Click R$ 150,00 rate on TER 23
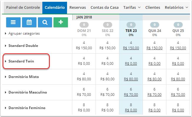The width and height of the screenshot is (192, 117). click(x=131, y=48)
